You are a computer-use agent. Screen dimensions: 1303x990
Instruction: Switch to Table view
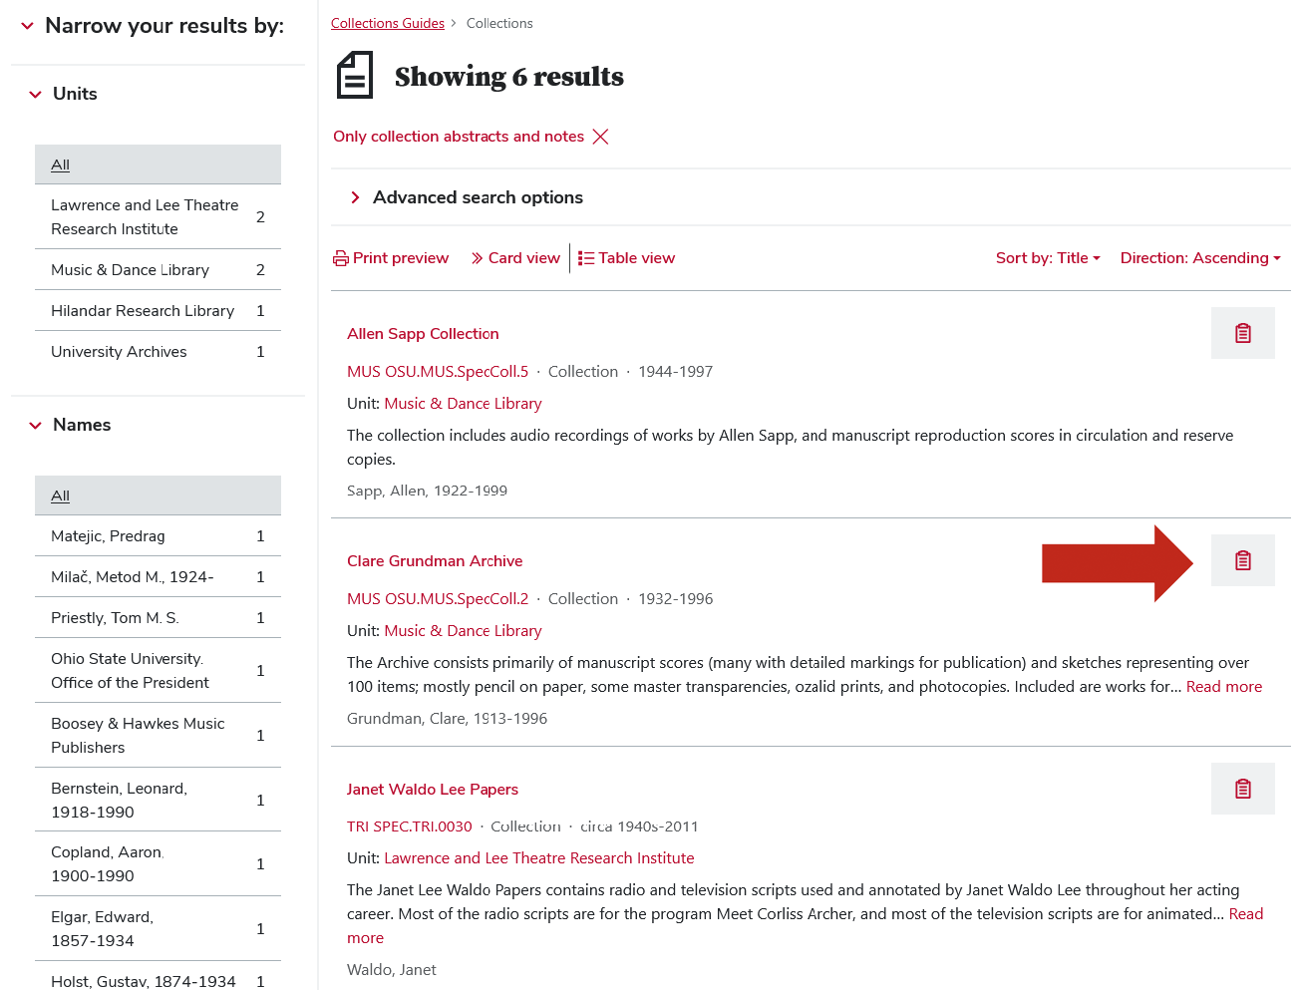(x=627, y=258)
